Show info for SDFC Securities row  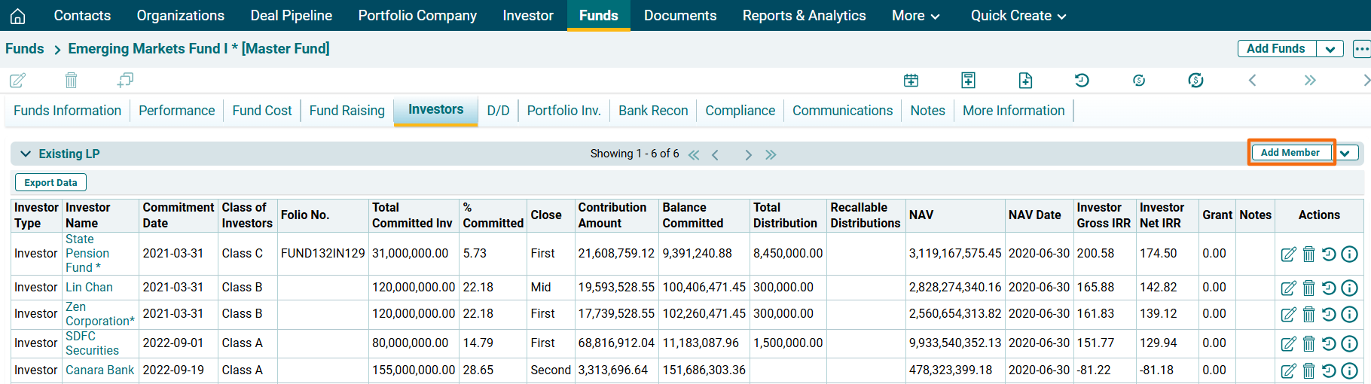pos(1349,343)
